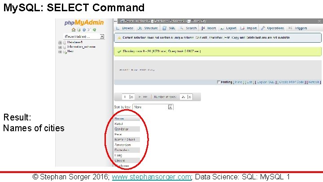Click the Search magnifier icon
The image size is (323, 182).
coord(182,28)
